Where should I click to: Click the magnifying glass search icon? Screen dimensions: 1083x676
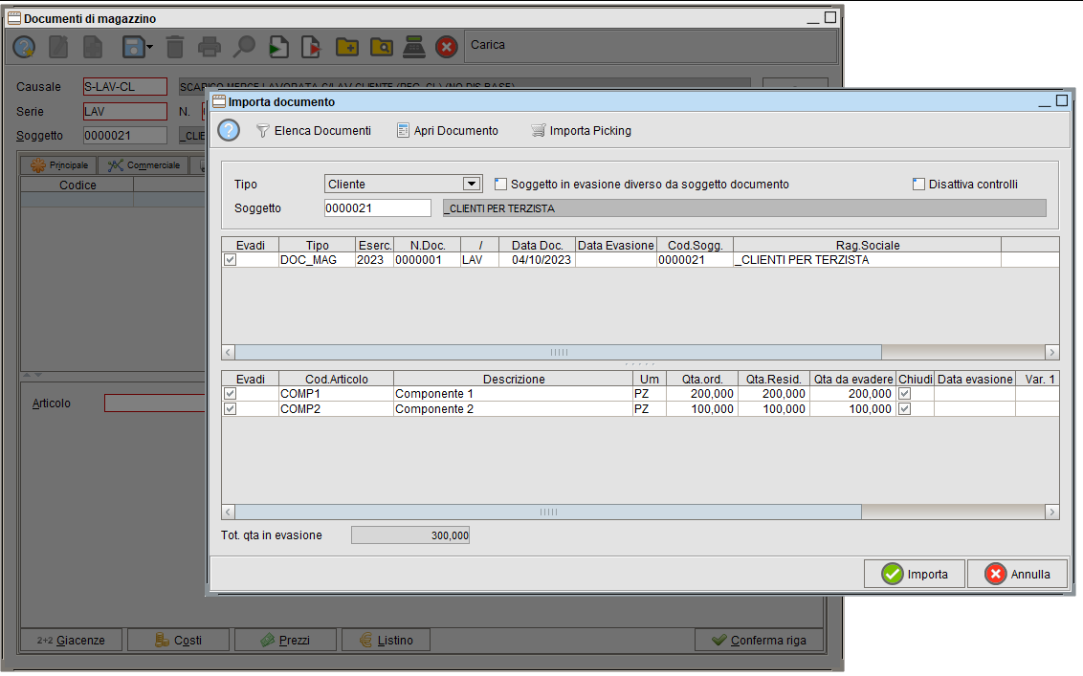(244, 46)
